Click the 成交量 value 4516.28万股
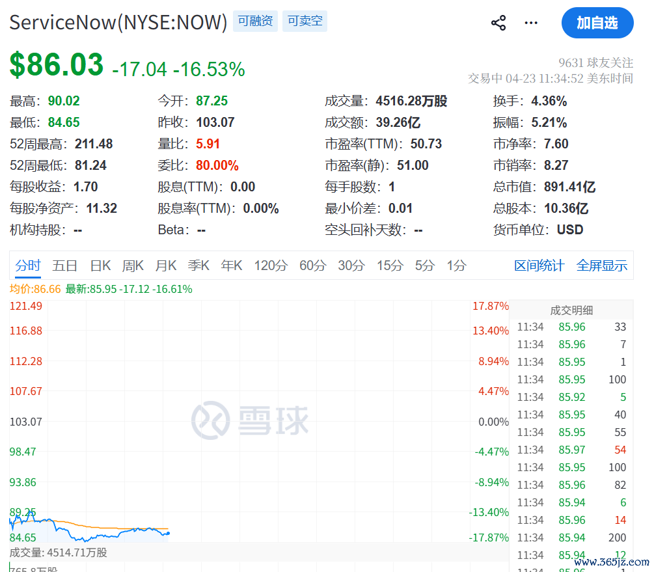 [x=411, y=101]
